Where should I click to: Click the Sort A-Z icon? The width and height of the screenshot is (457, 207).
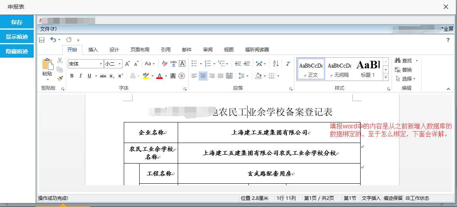(276, 64)
